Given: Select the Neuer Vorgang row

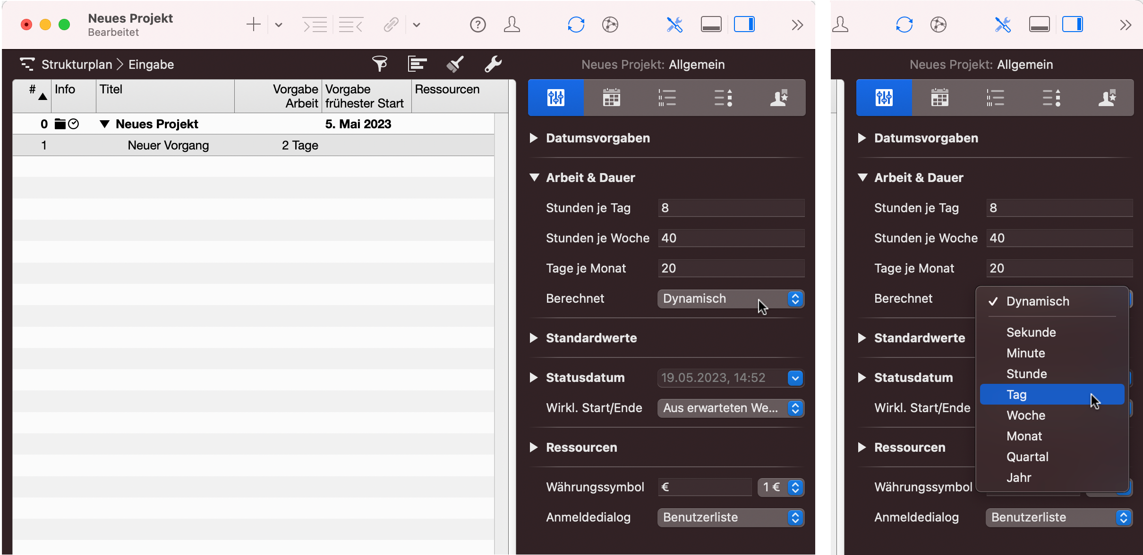Looking at the screenshot, I should coord(168,145).
